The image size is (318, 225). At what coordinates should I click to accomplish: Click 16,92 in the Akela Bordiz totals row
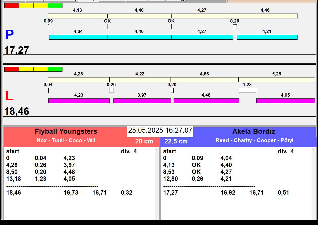pyautogui.click(x=228, y=193)
